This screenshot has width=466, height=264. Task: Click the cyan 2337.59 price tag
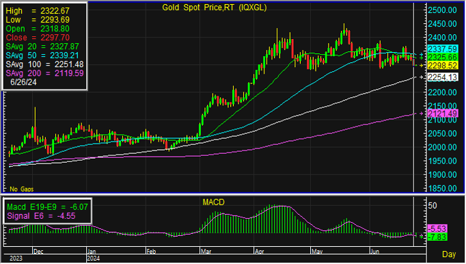point(443,49)
